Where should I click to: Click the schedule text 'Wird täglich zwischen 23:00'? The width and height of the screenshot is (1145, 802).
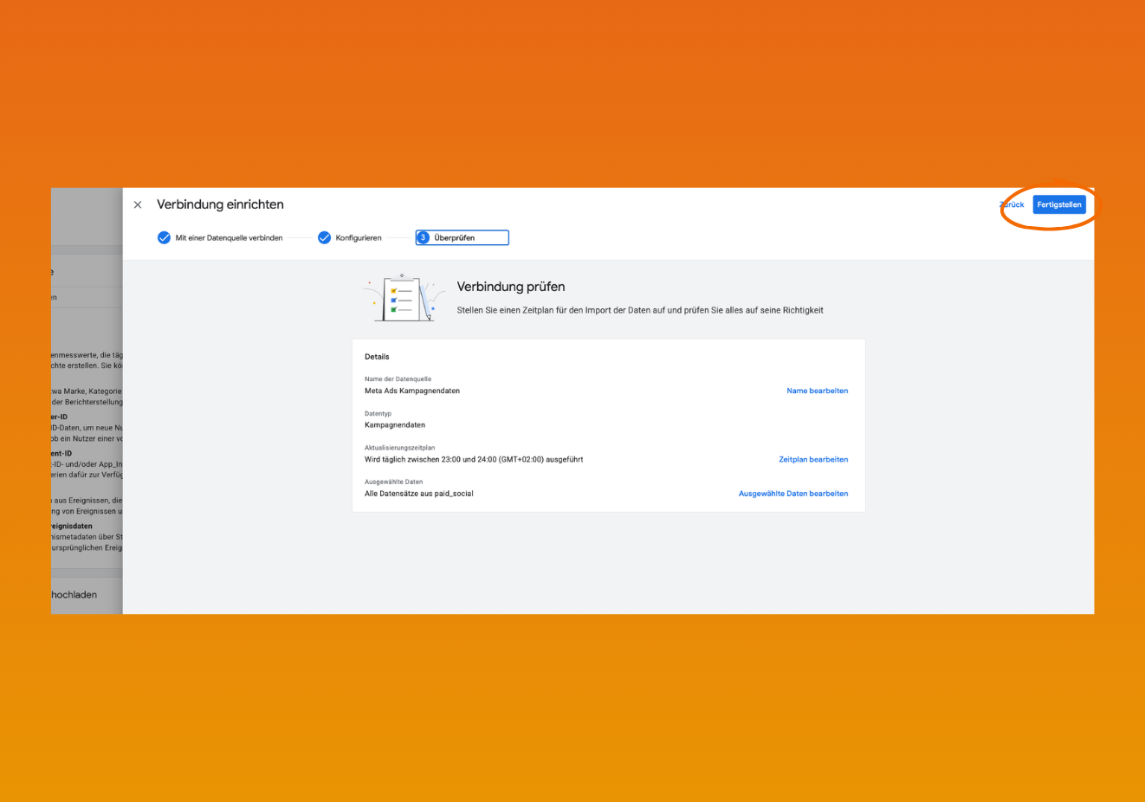(474, 459)
